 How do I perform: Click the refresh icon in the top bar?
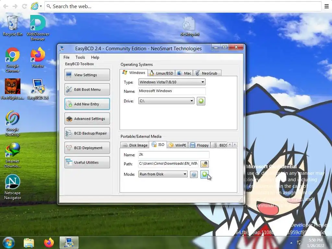[25, 6]
